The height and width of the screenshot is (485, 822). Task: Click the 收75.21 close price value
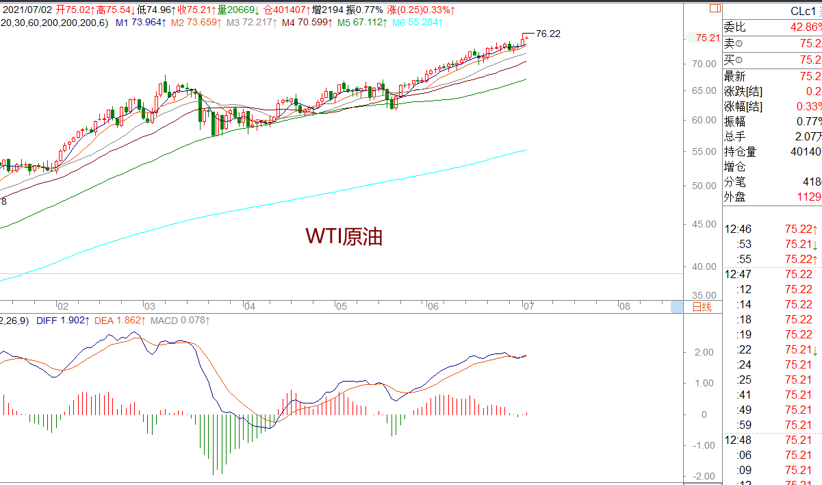pyautogui.click(x=197, y=10)
